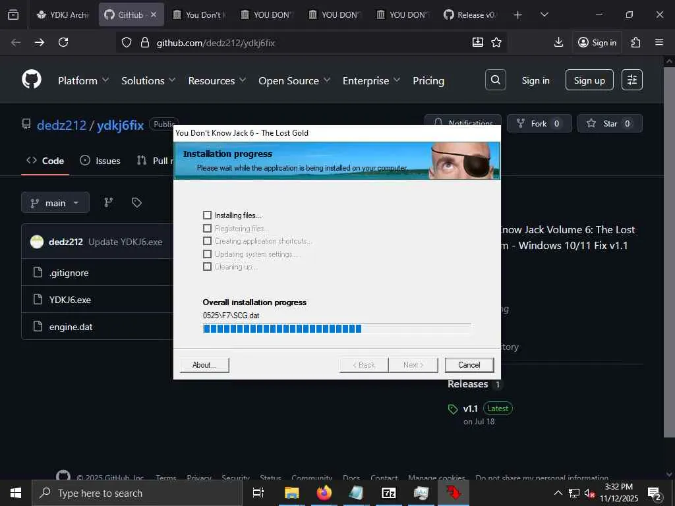Switch to the YDKJ Archive browser tab
The height and width of the screenshot is (506, 675).
point(63,14)
